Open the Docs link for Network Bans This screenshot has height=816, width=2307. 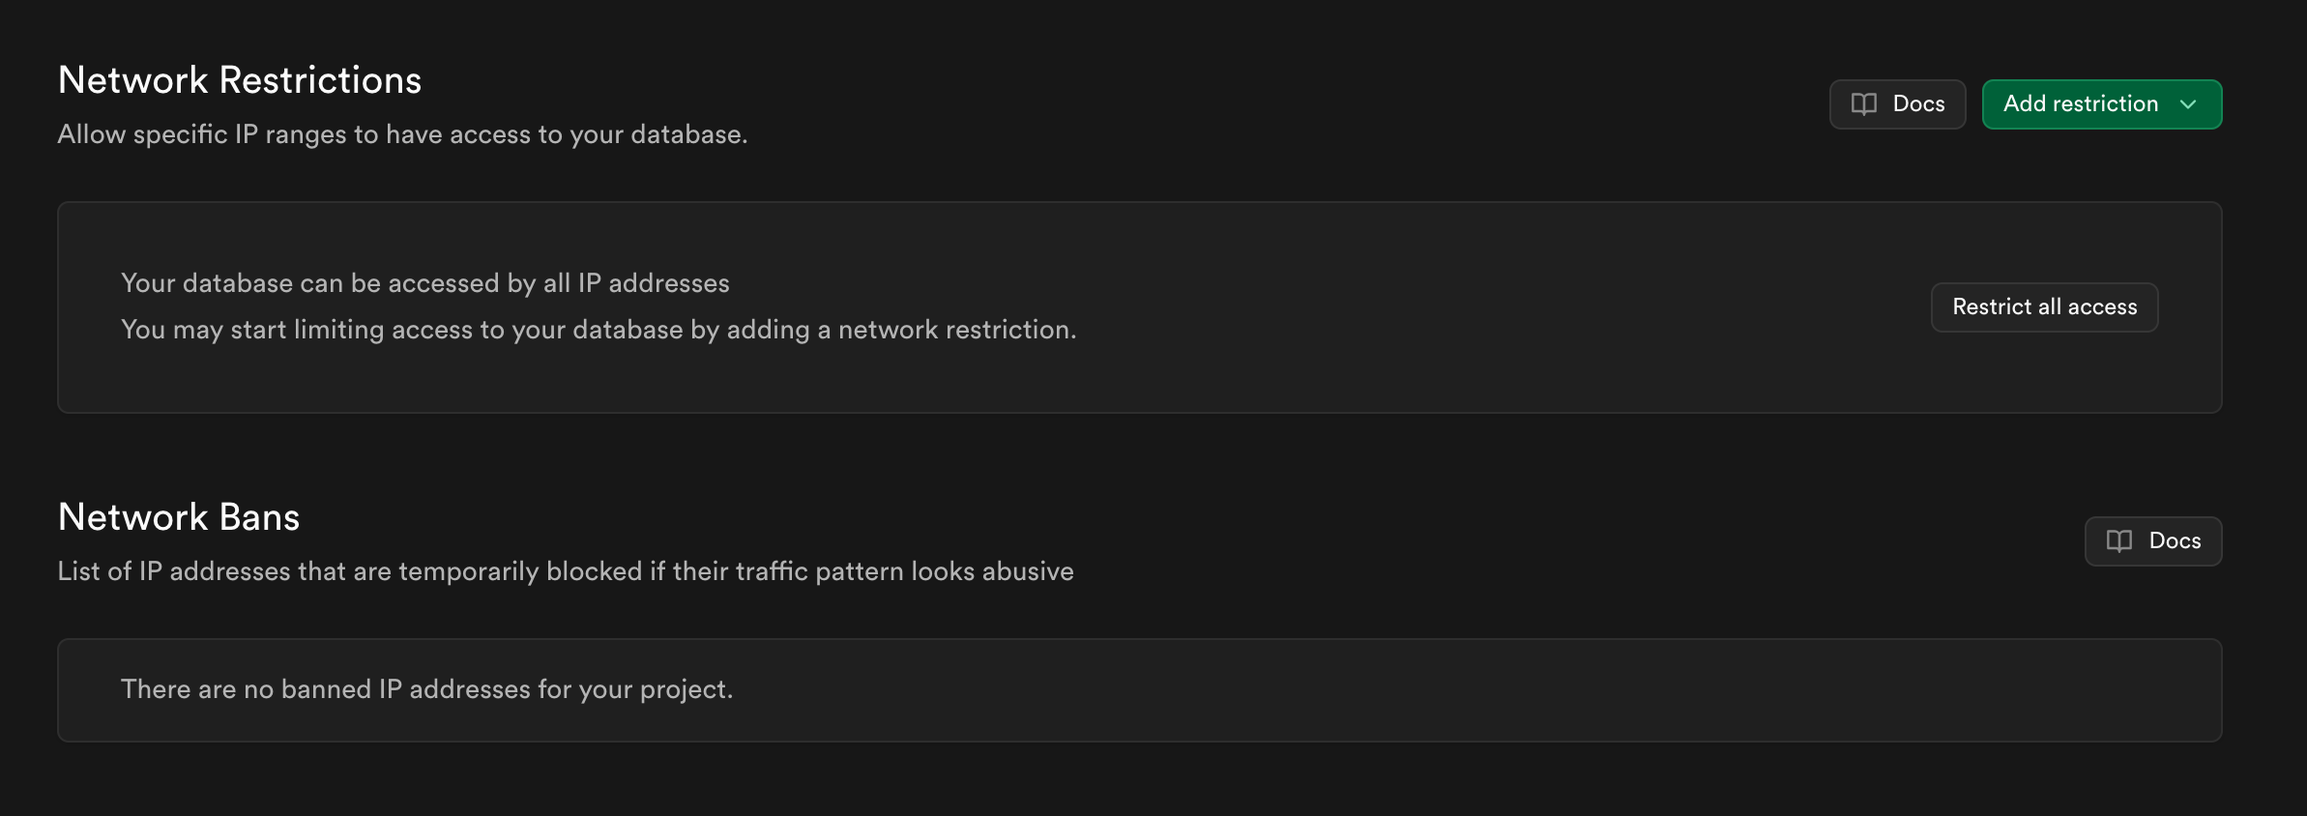[2153, 541]
